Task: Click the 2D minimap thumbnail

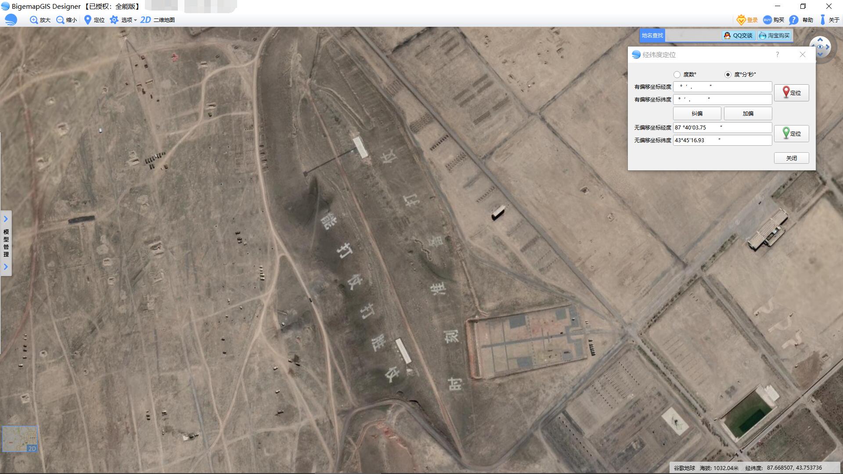Action: click(x=20, y=438)
